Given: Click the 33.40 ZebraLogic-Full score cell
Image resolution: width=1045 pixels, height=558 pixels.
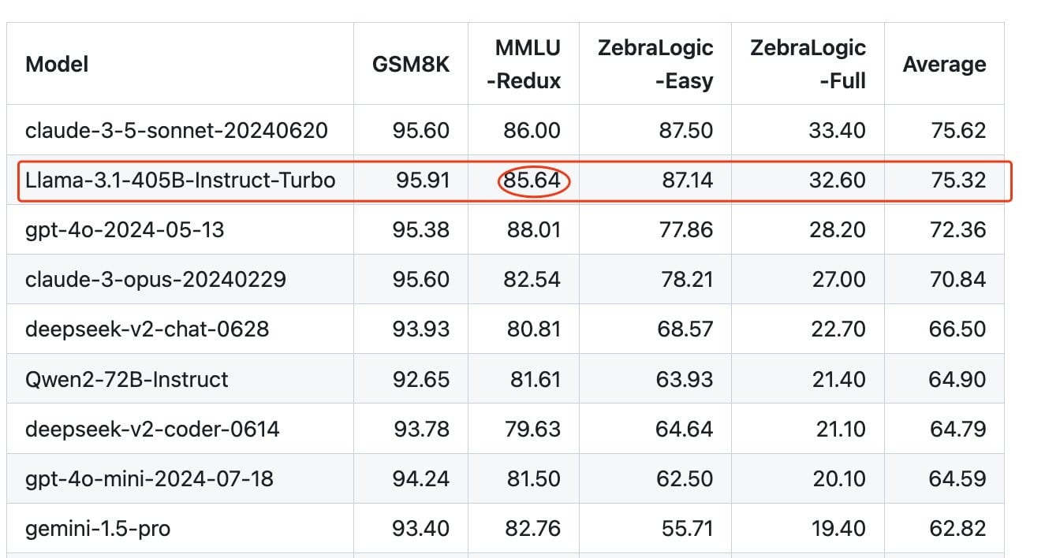Looking at the screenshot, I should click(837, 130).
